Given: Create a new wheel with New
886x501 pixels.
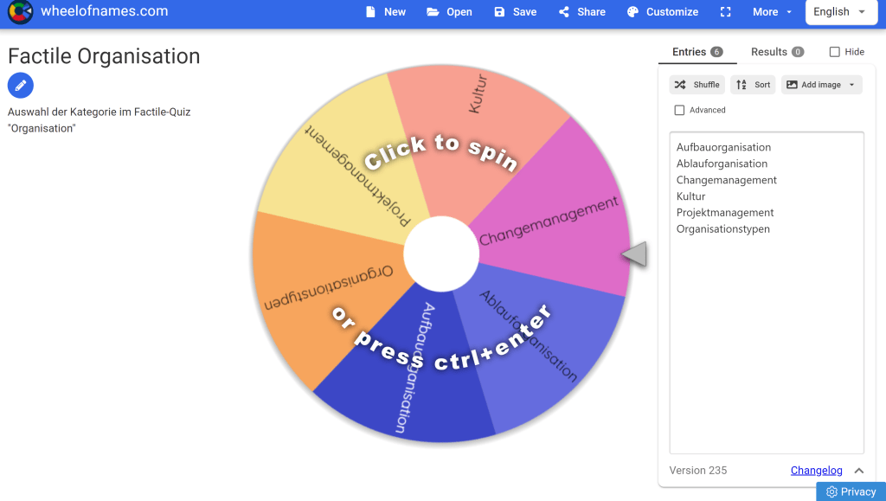Looking at the screenshot, I should tap(385, 12).
